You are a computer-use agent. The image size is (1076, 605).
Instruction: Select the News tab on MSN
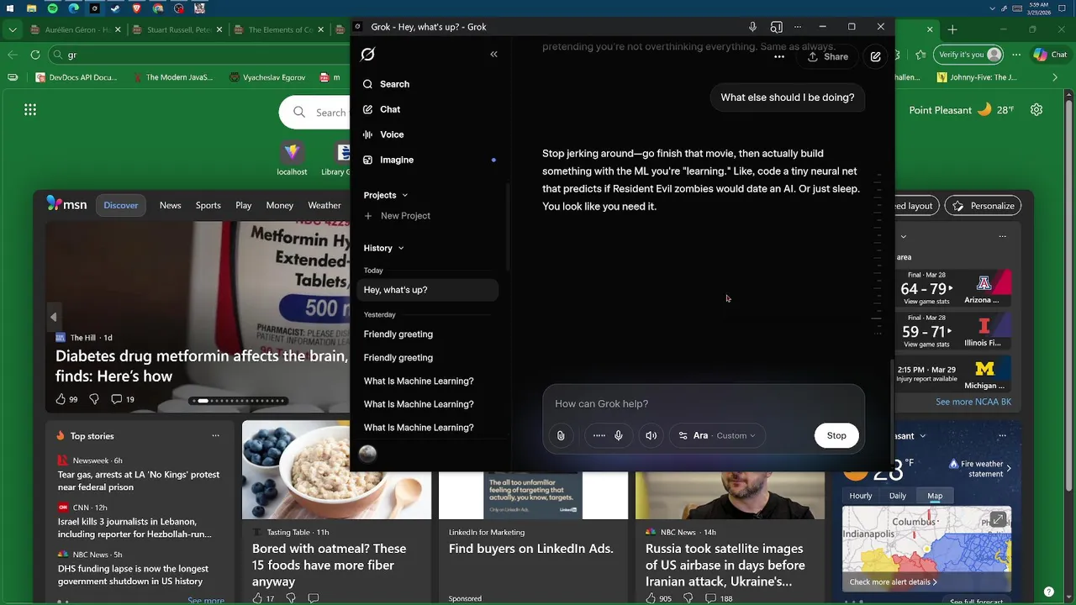[x=171, y=205]
